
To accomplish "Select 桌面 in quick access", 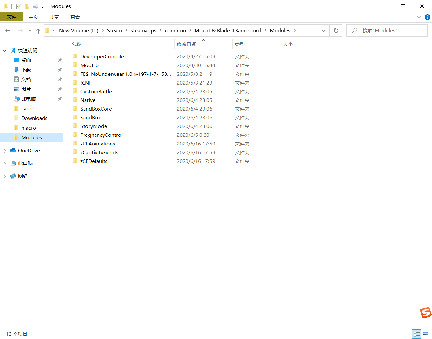I will [x=26, y=60].
